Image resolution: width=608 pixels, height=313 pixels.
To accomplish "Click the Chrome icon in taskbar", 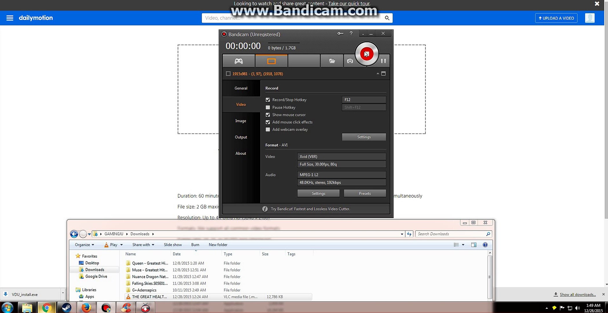I will [46, 307].
